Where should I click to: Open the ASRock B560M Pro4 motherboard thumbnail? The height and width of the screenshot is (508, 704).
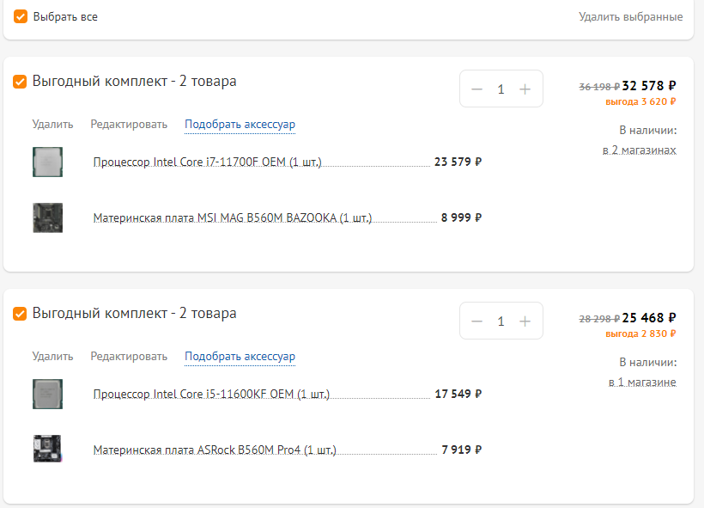47,450
